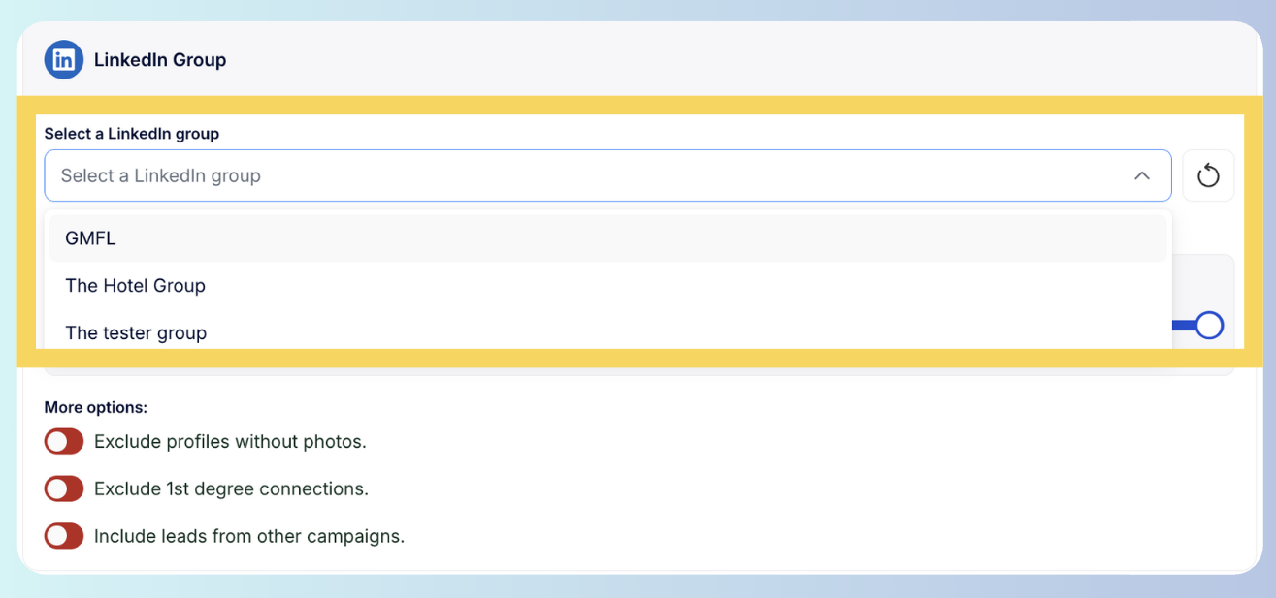Choose The Hotel Group option
The width and height of the screenshot is (1276, 598).
(x=607, y=286)
